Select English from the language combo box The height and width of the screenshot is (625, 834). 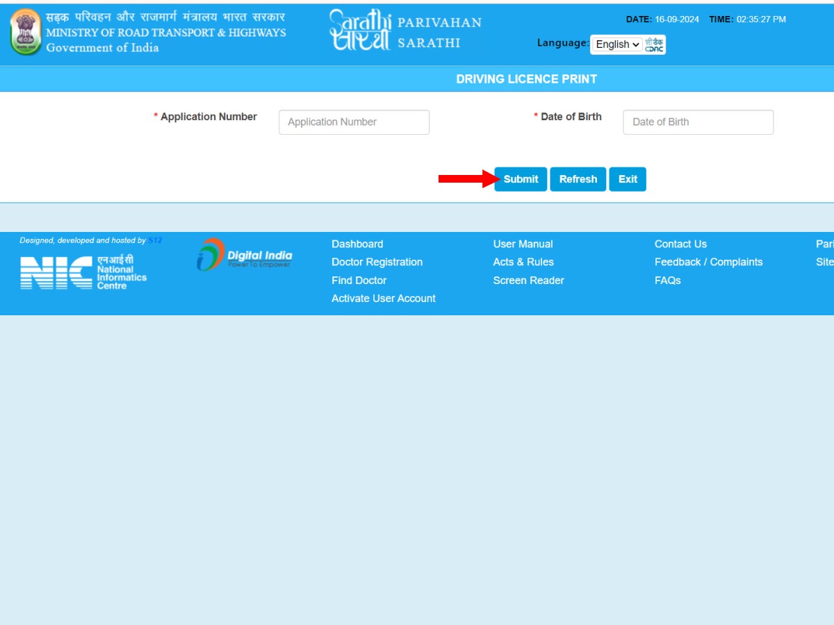[x=616, y=44]
